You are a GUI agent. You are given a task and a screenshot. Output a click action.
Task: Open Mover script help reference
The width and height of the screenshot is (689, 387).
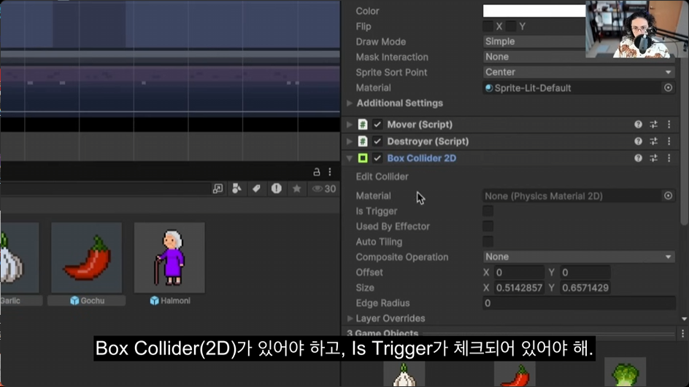(638, 125)
